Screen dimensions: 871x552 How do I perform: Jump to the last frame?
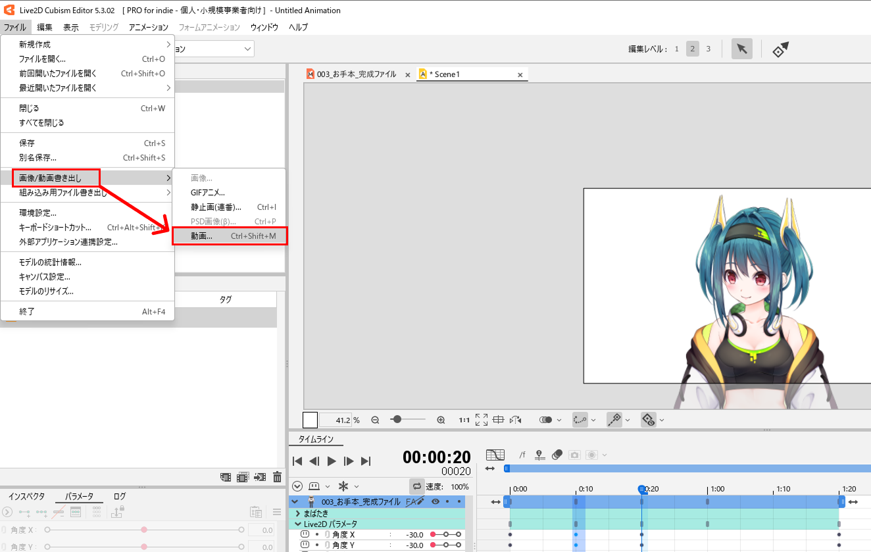(x=366, y=461)
